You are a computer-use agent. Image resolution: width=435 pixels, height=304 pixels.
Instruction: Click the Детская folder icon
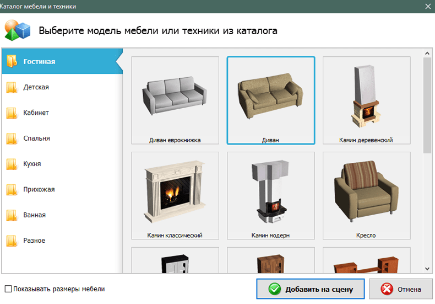12,87
